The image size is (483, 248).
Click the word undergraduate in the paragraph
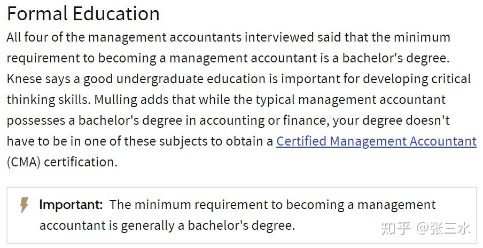tap(160, 79)
